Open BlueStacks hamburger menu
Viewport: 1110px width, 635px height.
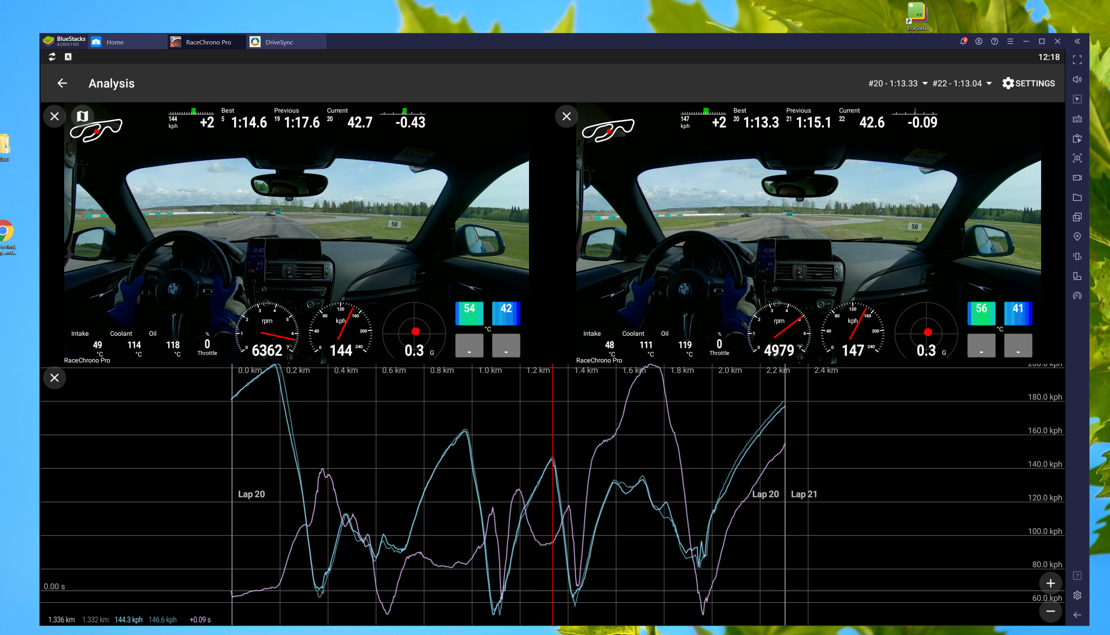coord(1010,41)
